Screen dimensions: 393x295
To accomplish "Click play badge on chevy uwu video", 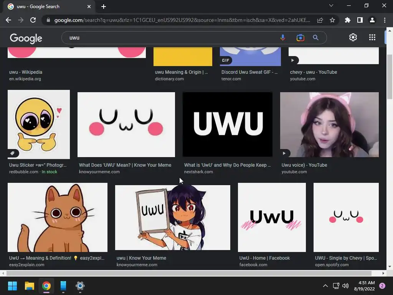I will pyautogui.click(x=293, y=60).
